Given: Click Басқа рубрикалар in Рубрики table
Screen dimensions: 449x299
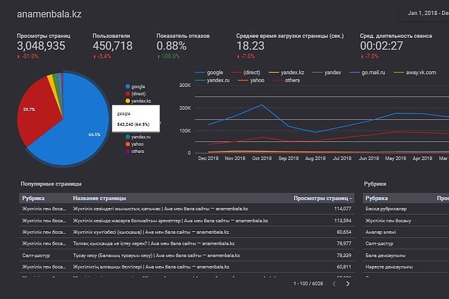Looking at the screenshot, I should pyautogui.click(x=386, y=209).
